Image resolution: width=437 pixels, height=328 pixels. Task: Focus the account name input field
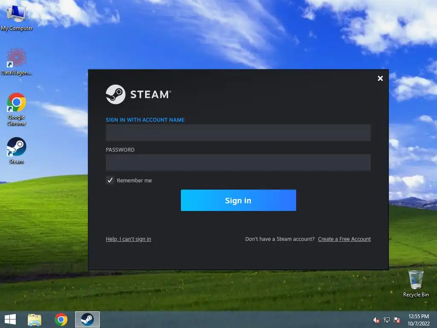(x=238, y=132)
